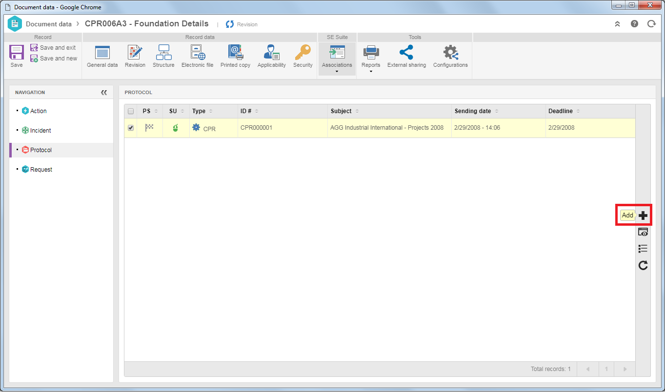Refresh the protocol list
Image resolution: width=665 pixels, height=392 pixels.
[x=643, y=265]
